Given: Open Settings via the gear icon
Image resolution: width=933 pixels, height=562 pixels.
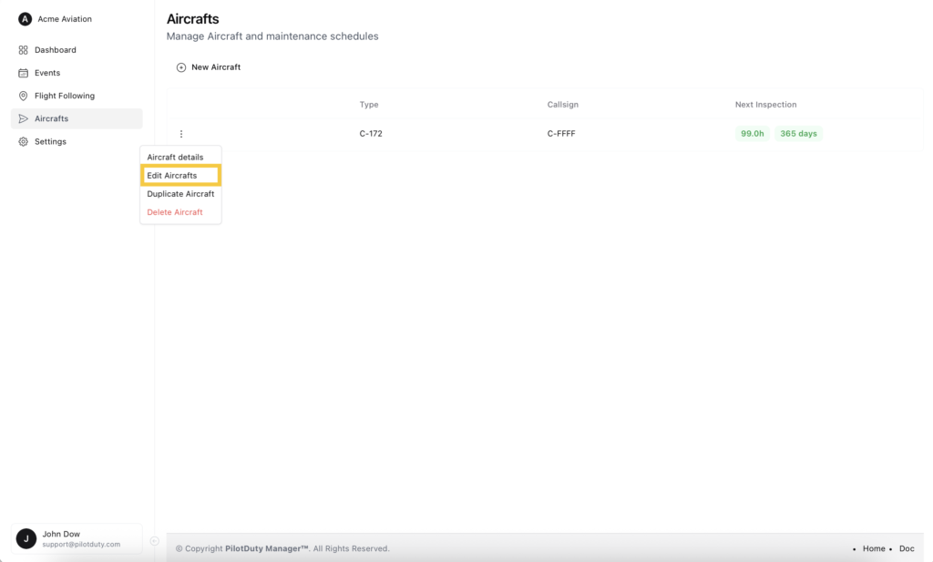Looking at the screenshot, I should click(x=24, y=142).
